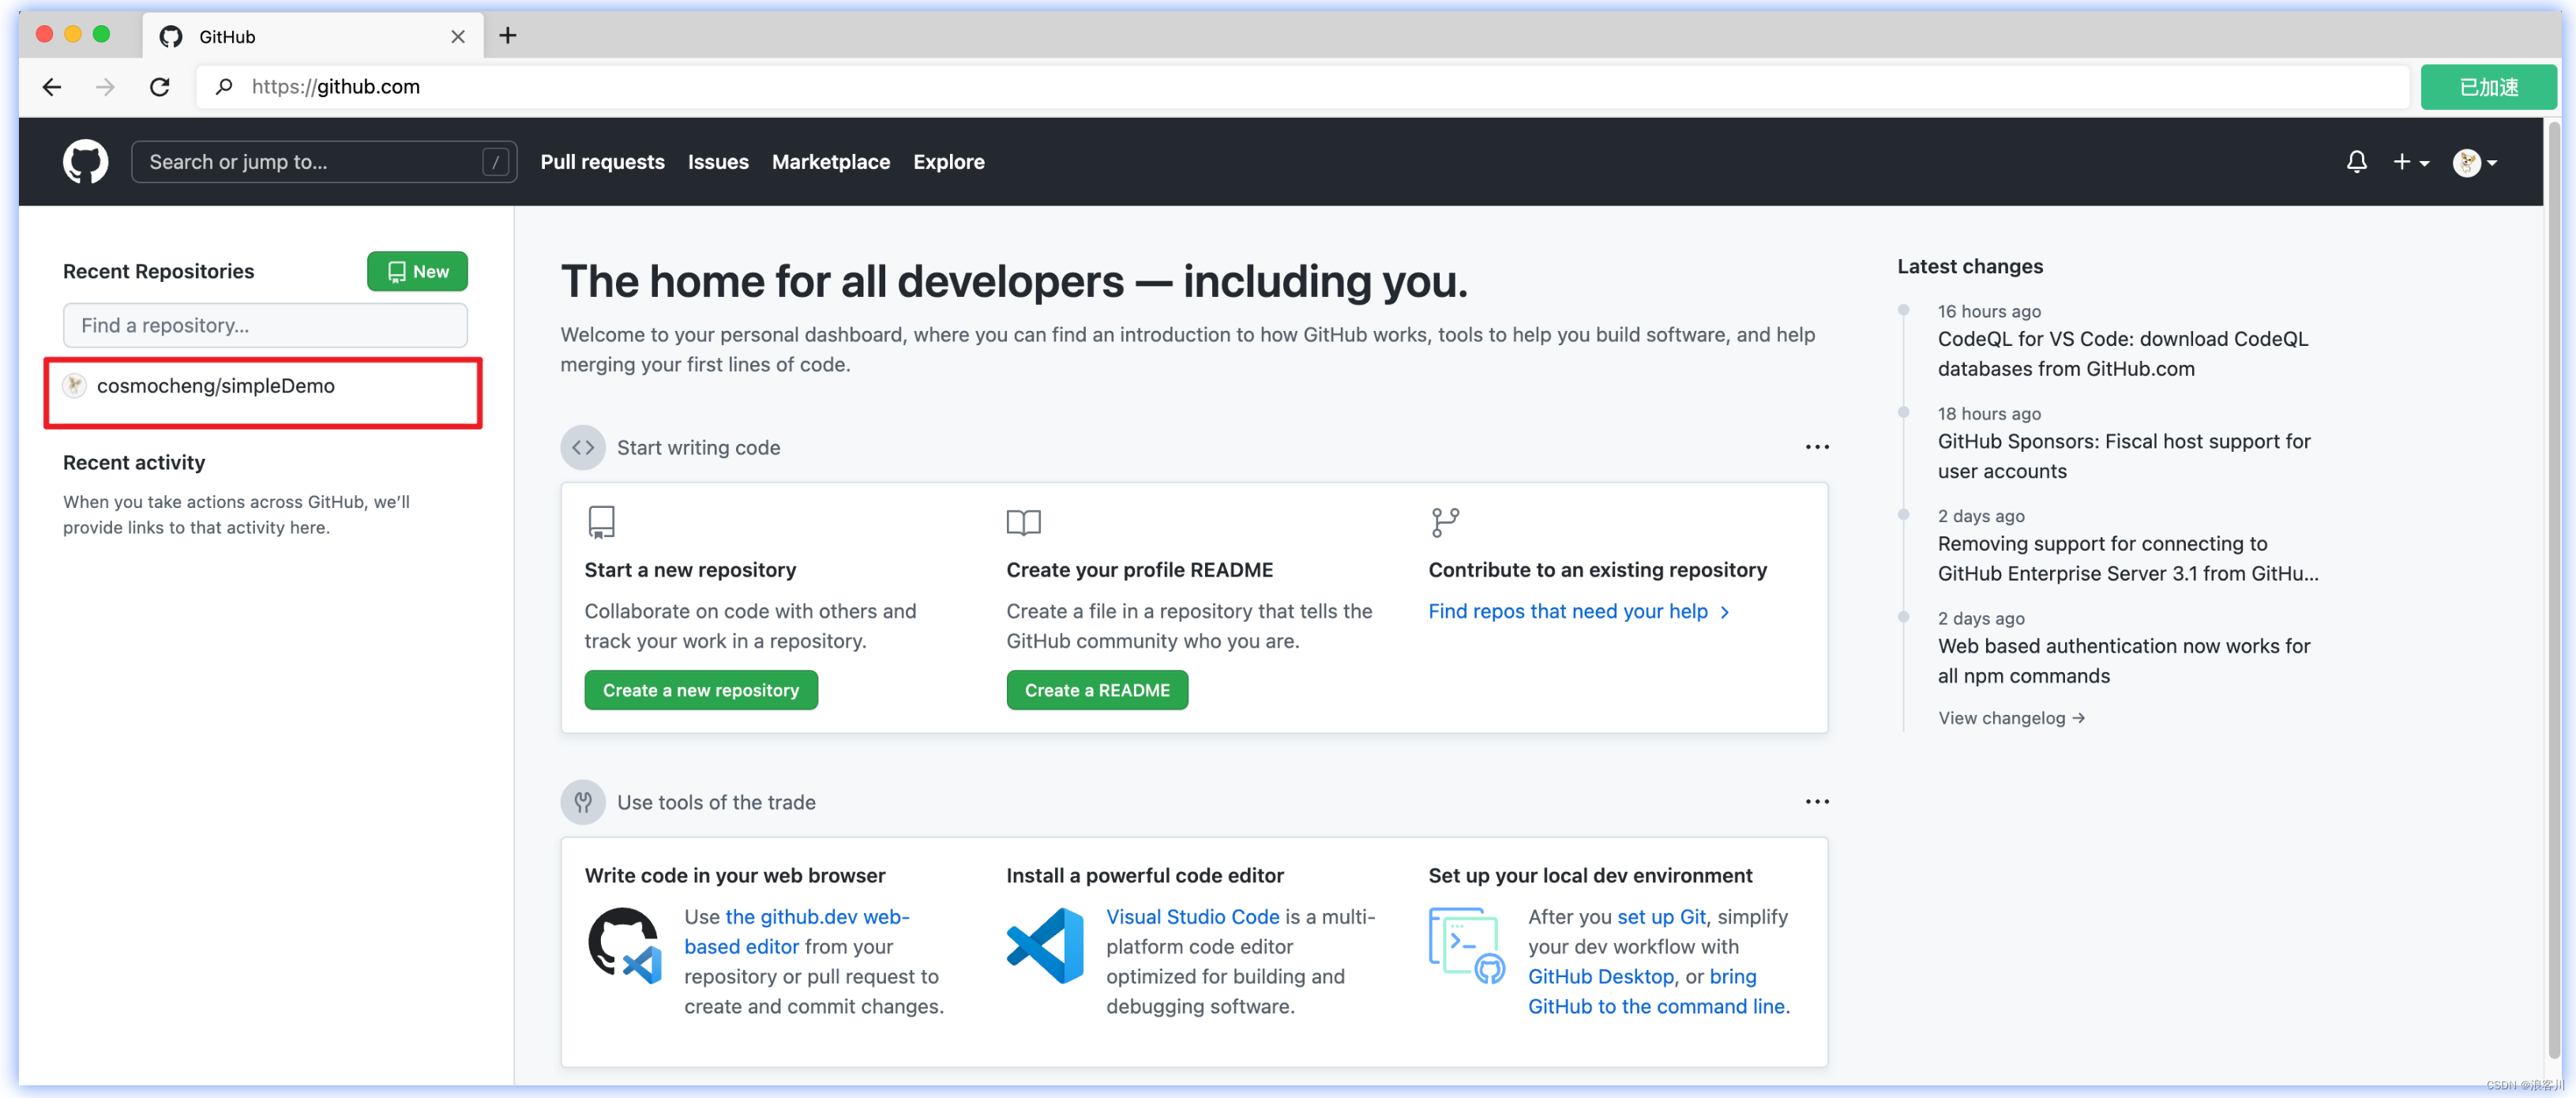Open three-dot menu for Use tools of the trade
2576x1098 pixels.
click(1816, 802)
